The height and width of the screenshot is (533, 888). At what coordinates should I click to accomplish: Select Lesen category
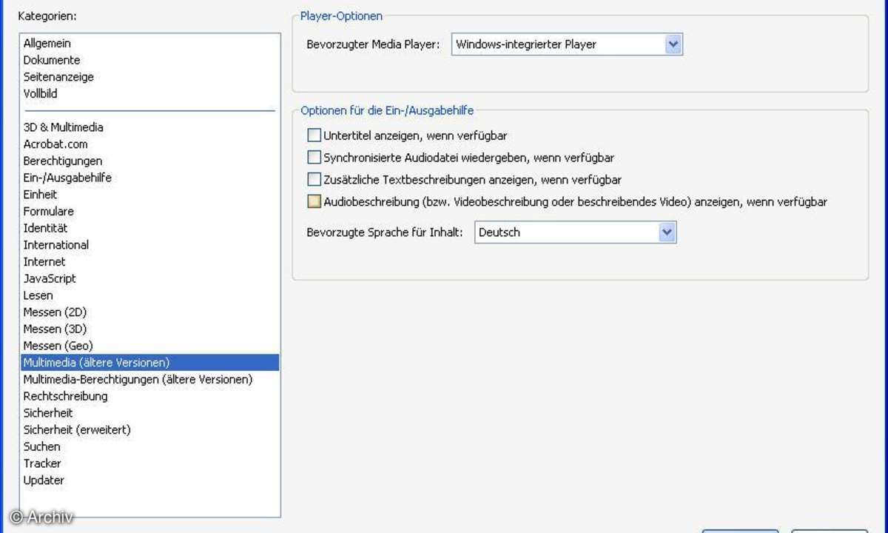point(38,295)
